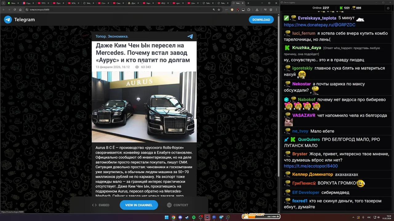This screenshot has width=394, height=221.
Task: Close the active Telegram tab
Action: [x=243, y=3]
